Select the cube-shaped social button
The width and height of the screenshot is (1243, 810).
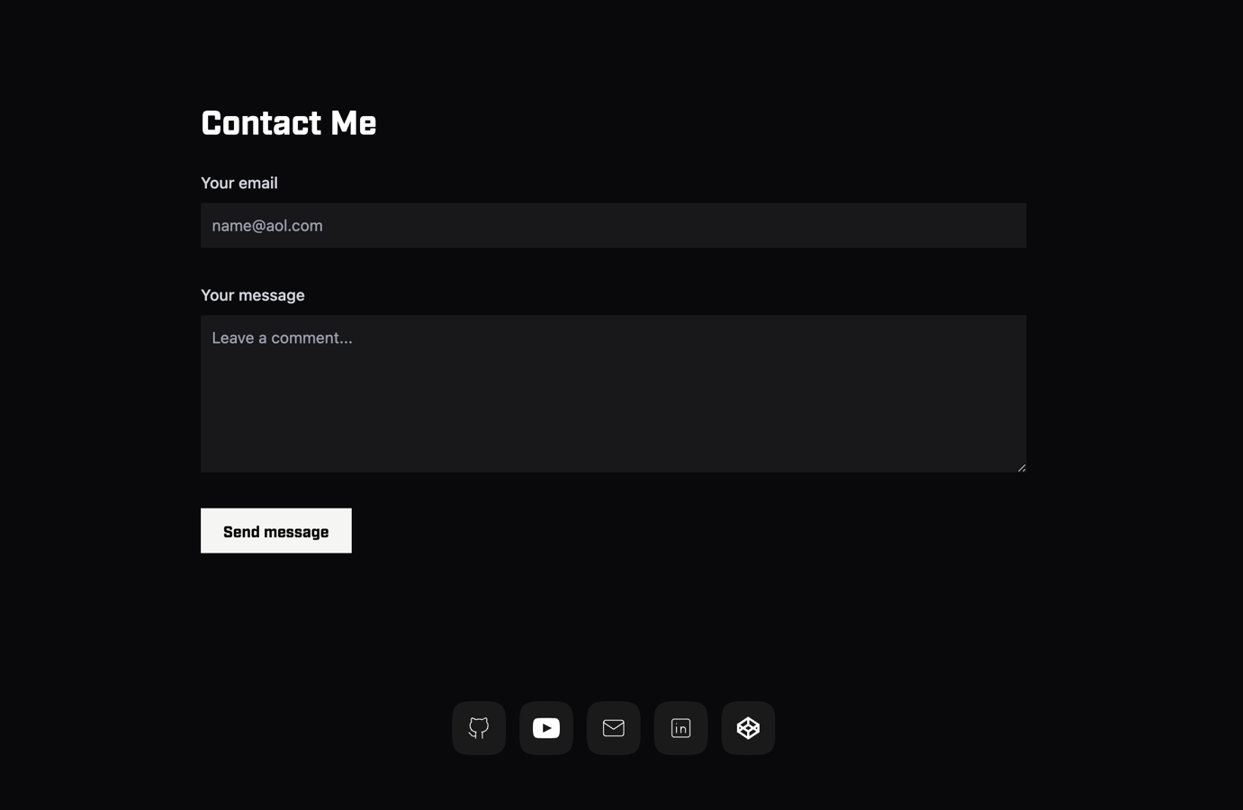748,728
